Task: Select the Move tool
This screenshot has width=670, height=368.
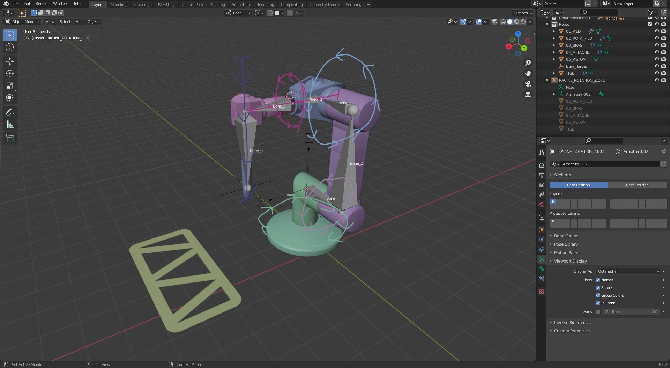Action: tap(10, 61)
